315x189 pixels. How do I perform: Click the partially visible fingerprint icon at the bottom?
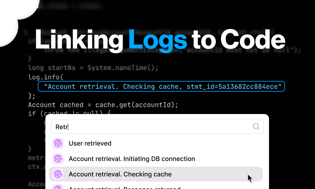tap(58, 187)
